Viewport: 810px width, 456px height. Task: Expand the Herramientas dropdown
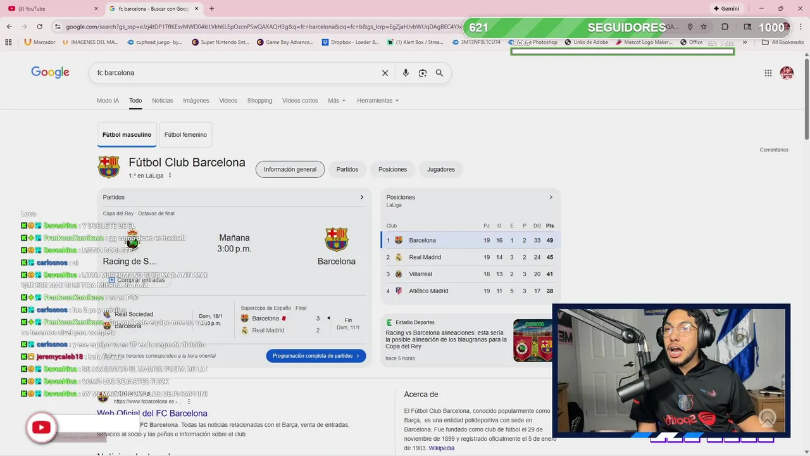[378, 101]
